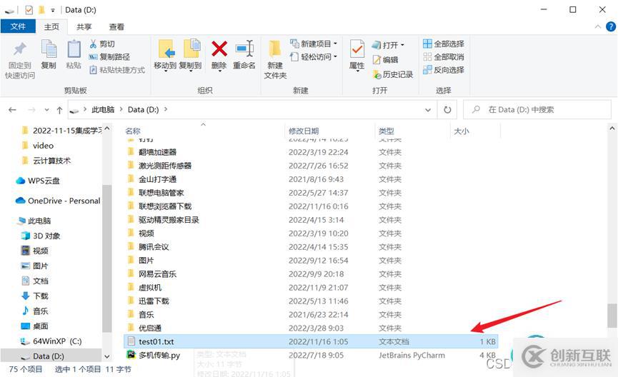Screen dimensions: 618x377
Task: Click the refresh button beside address bar
Action: pos(447,110)
